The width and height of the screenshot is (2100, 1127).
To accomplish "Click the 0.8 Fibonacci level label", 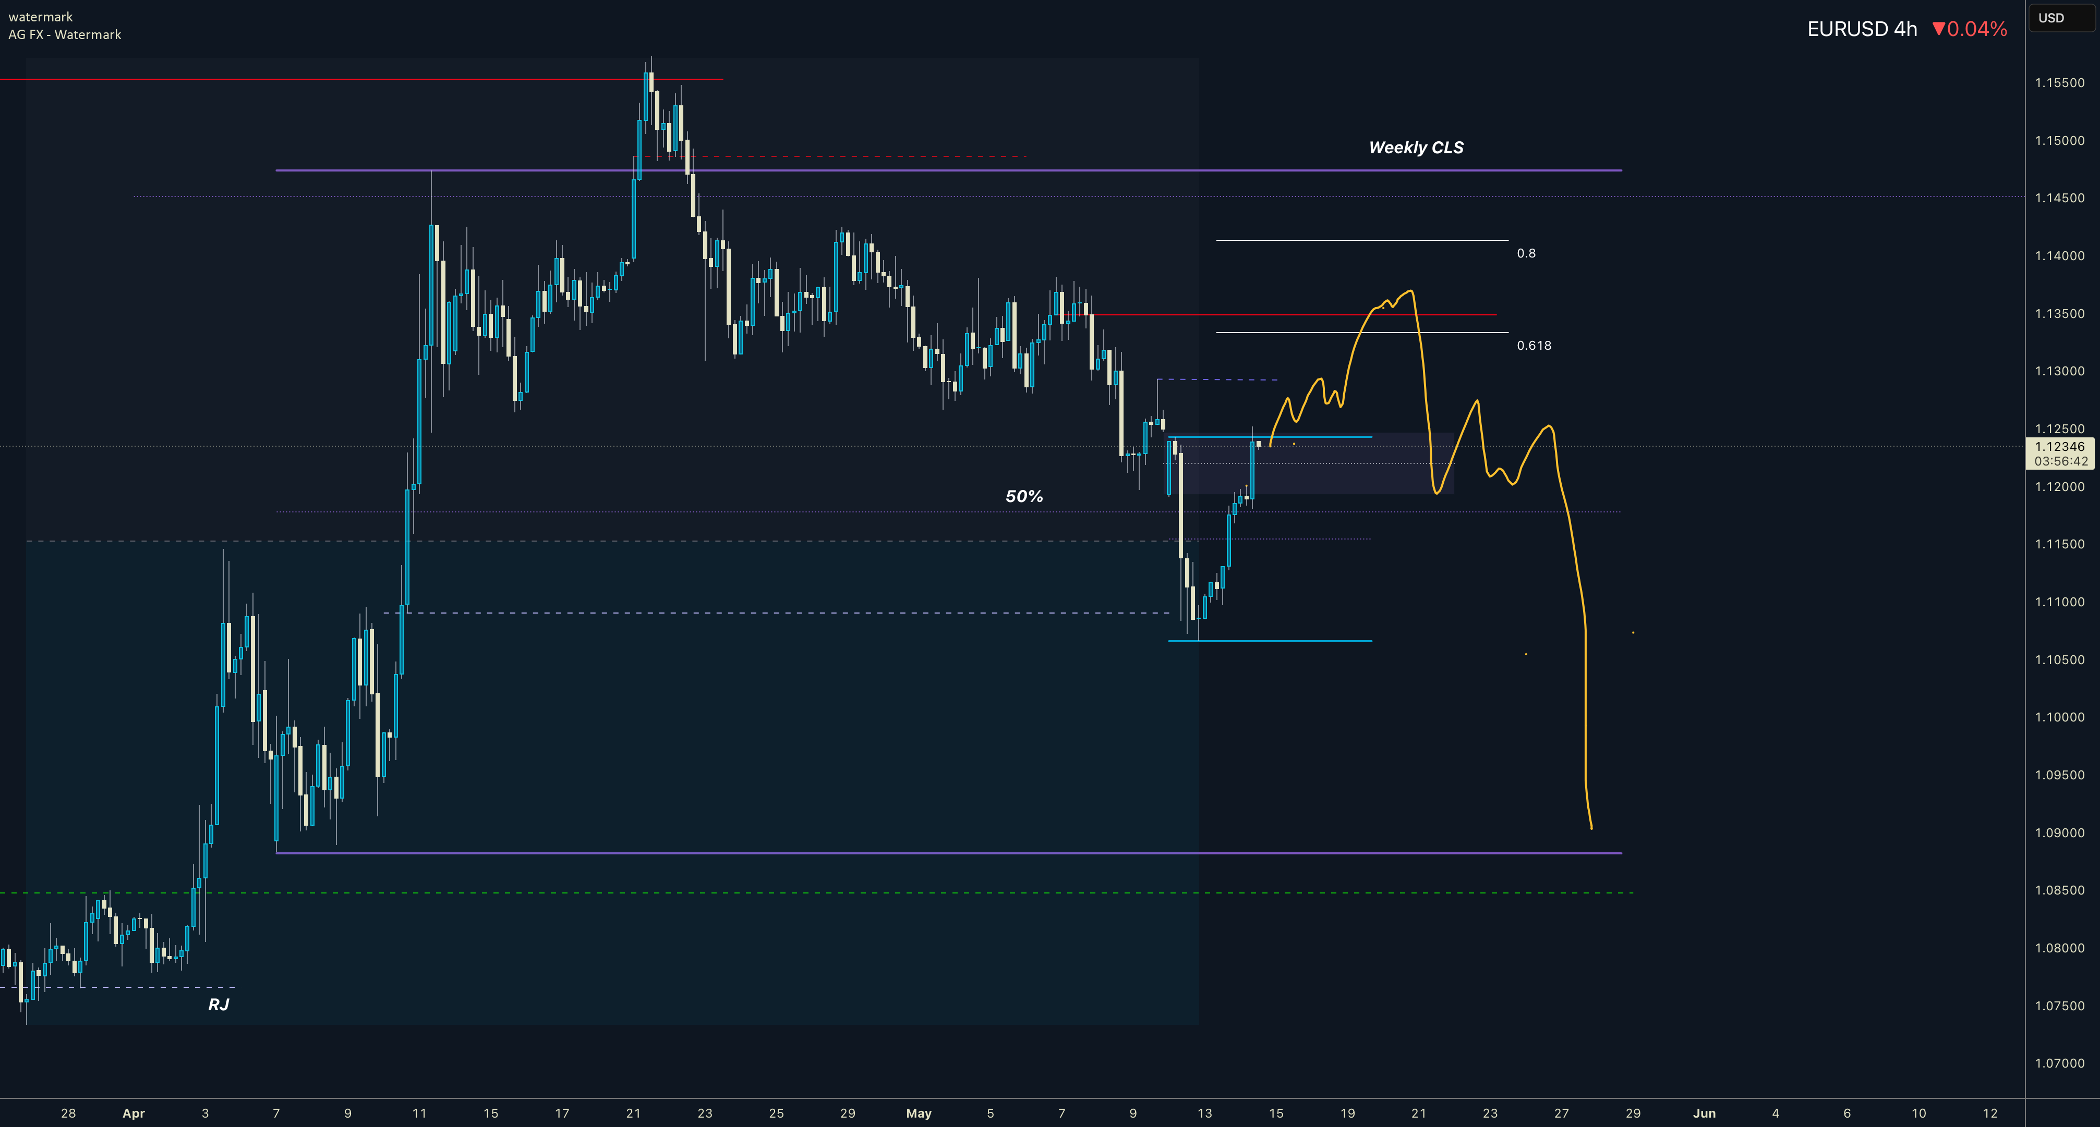I will [x=1526, y=253].
